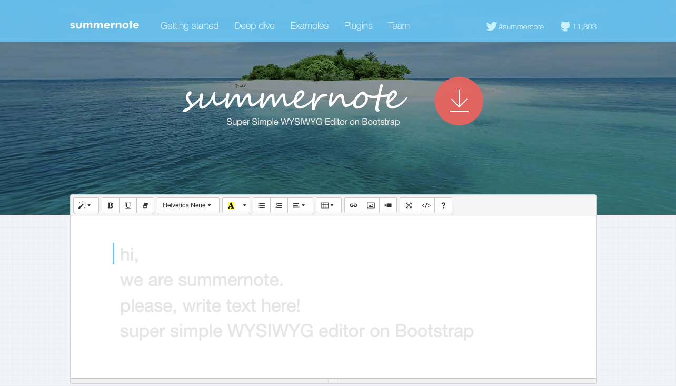Apply underline formatting

(x=127, y=205)
